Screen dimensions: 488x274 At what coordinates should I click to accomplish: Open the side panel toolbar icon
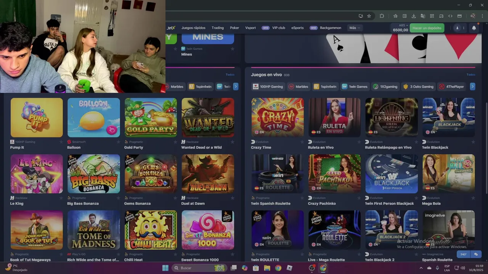[x=405, y=16]
